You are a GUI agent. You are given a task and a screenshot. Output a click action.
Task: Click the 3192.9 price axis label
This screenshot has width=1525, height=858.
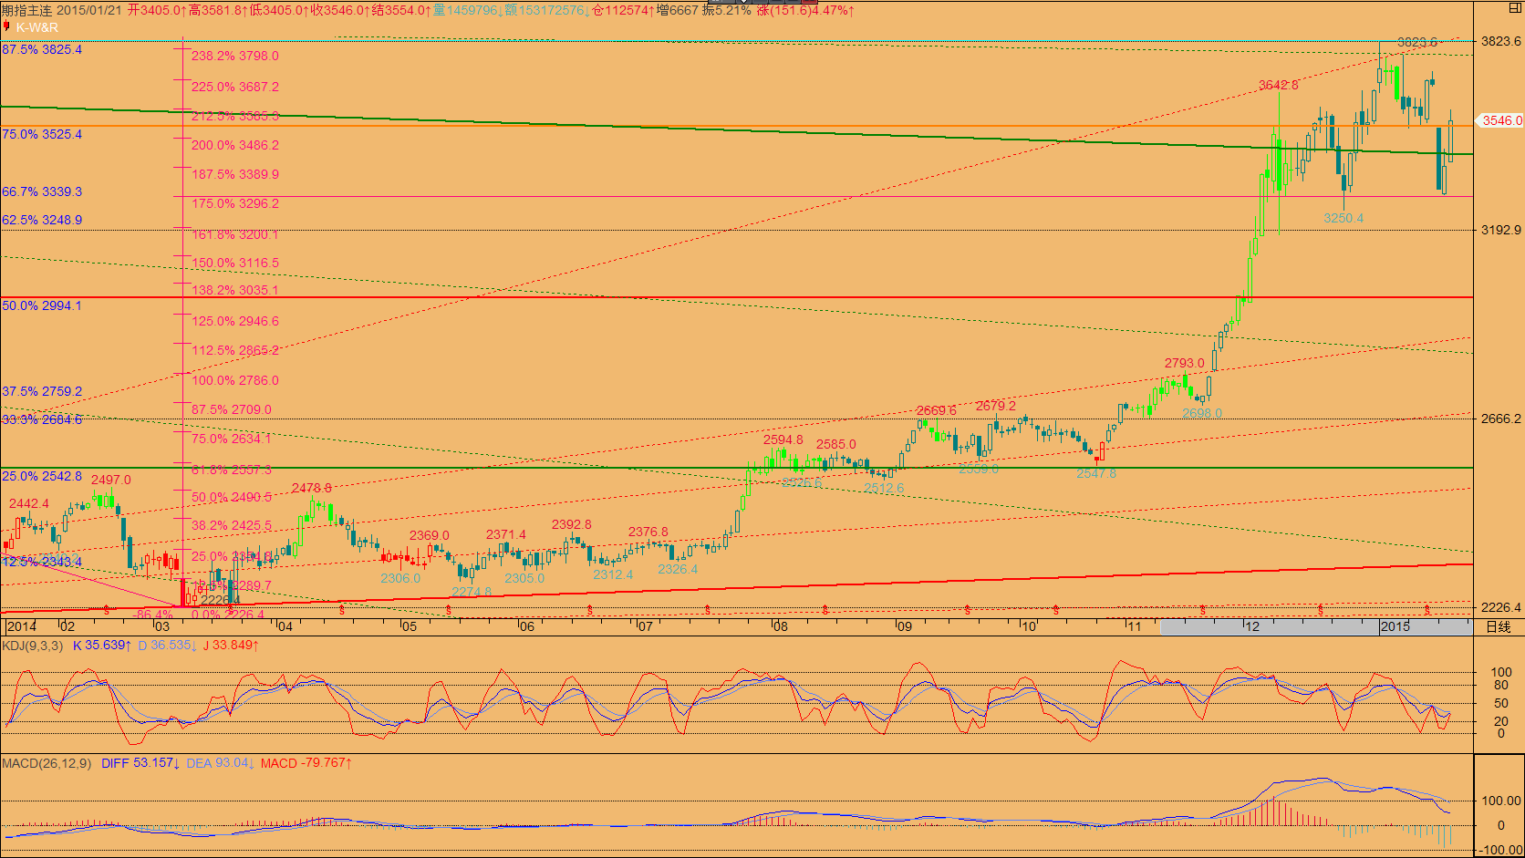click(1501, 230)
